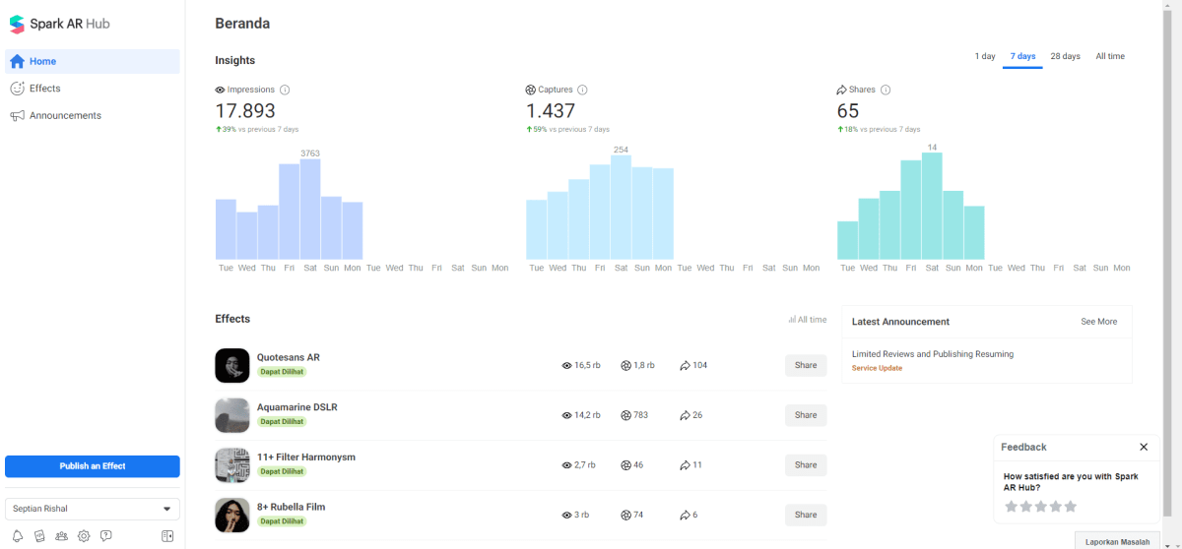Screen dimensions: 1182x549
Task: Click the info icon next to Shares
Action: coord(886,90)
